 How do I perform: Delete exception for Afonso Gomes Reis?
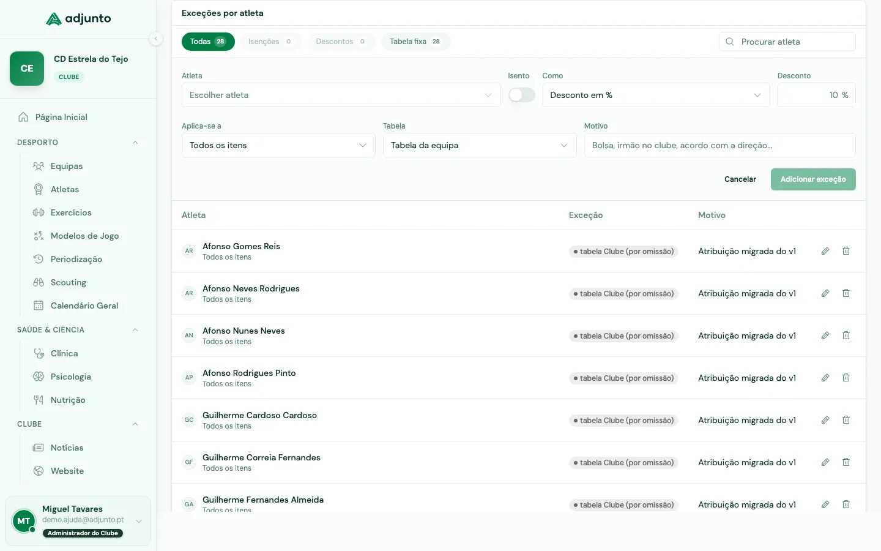[846, 251]
